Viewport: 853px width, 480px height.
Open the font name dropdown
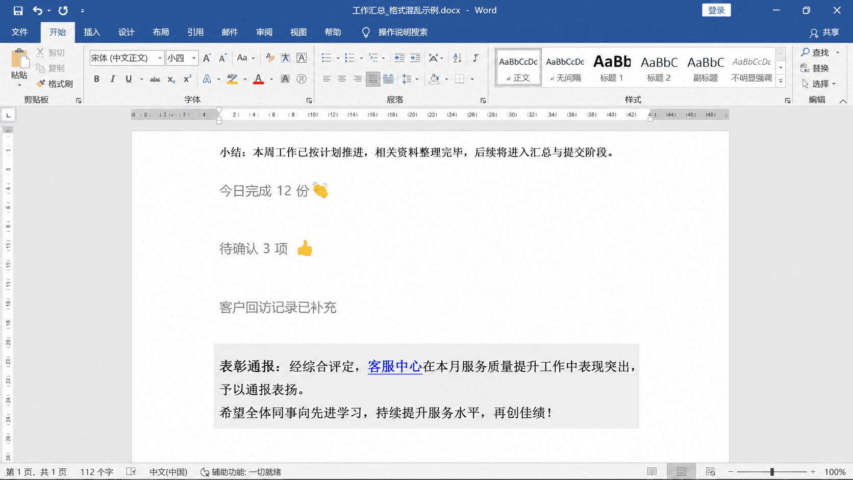click(160, 58)
